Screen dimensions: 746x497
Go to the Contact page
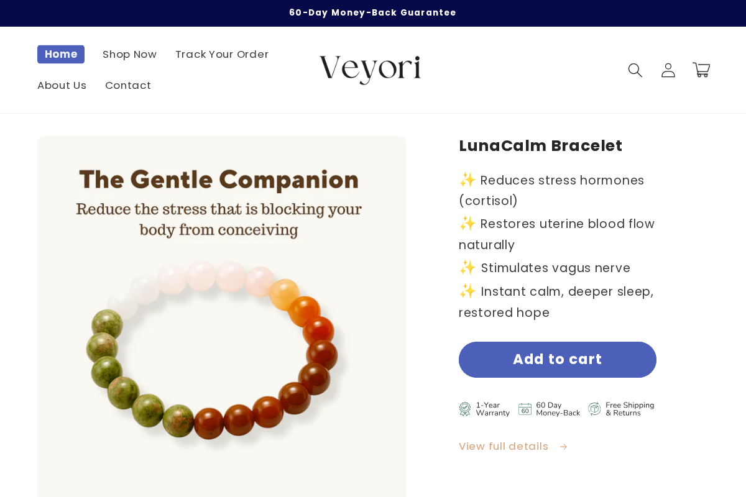coord(128,86)
